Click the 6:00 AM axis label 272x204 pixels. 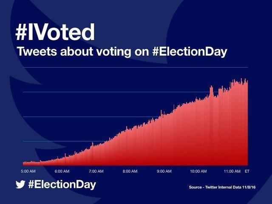point(62,171)
